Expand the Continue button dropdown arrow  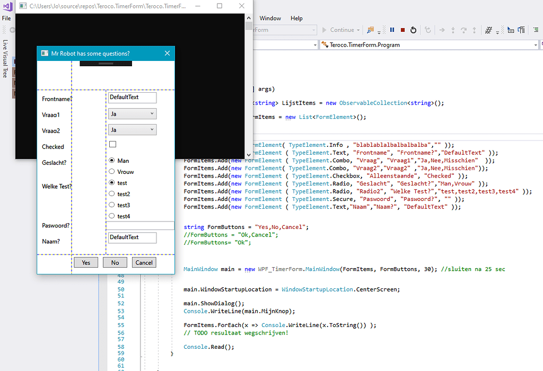tap(358, 30)
